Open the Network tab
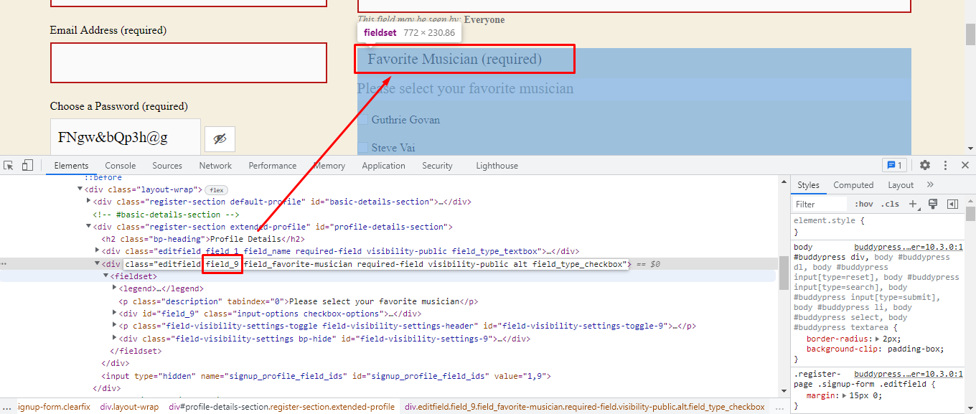976x414 pixels. click(x=215, y=165)
